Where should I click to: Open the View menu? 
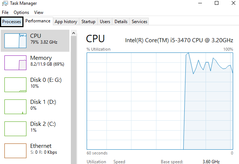39,12
